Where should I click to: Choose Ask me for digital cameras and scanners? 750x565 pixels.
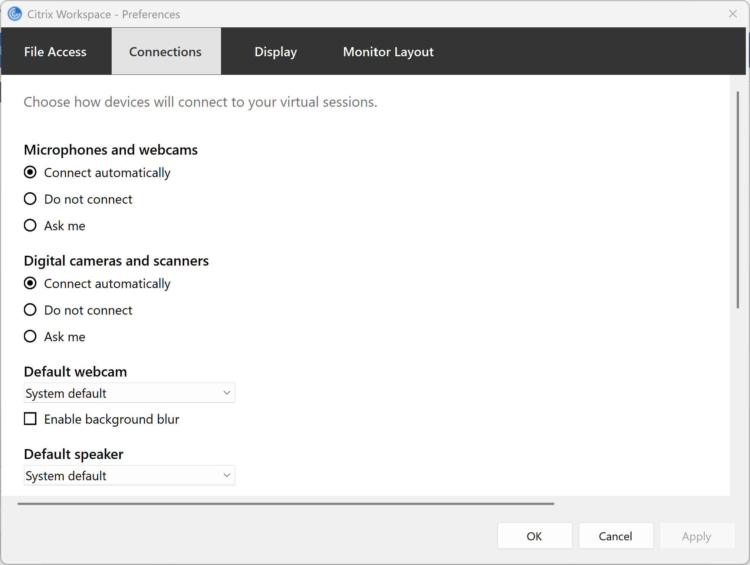pyautogui.click(x=30, y=337)
